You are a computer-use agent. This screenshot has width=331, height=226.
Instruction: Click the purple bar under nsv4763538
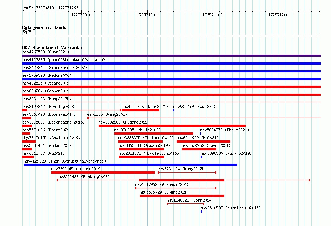[x=171, y=56]
